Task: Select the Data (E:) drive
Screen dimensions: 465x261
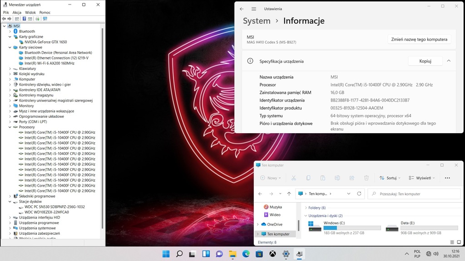Action: coord(421,227)
